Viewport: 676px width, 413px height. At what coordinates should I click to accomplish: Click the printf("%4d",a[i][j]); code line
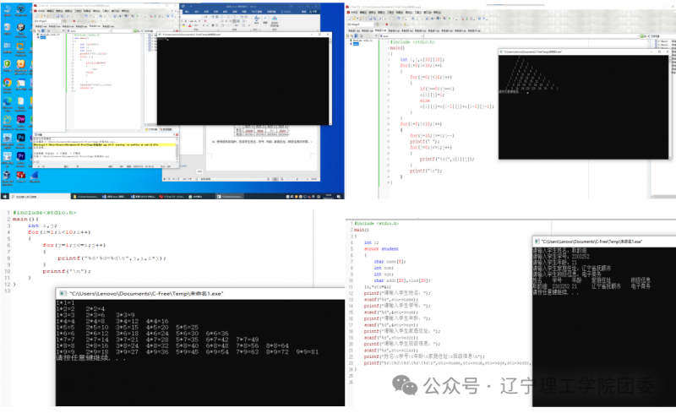(447, 159)
